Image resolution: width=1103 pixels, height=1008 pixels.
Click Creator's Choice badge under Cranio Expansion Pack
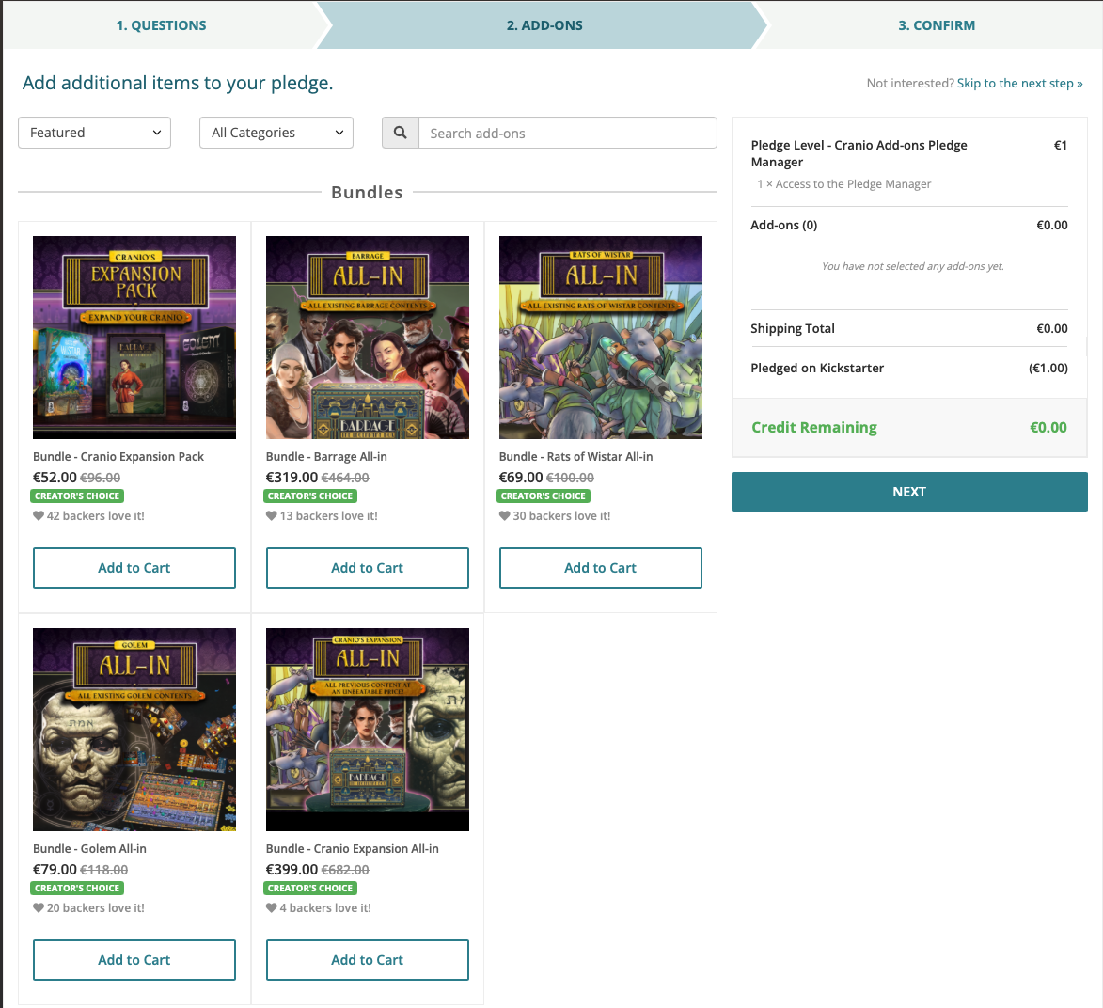coord(77,496)
